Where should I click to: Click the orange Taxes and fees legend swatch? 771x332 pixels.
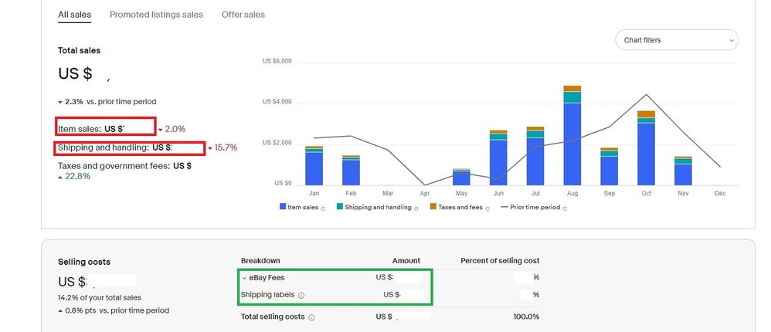click(433, 207)
